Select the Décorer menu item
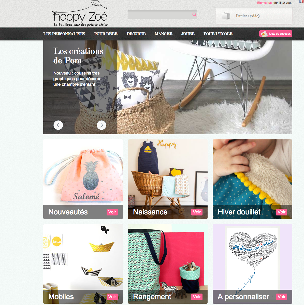 click(136, 34)
